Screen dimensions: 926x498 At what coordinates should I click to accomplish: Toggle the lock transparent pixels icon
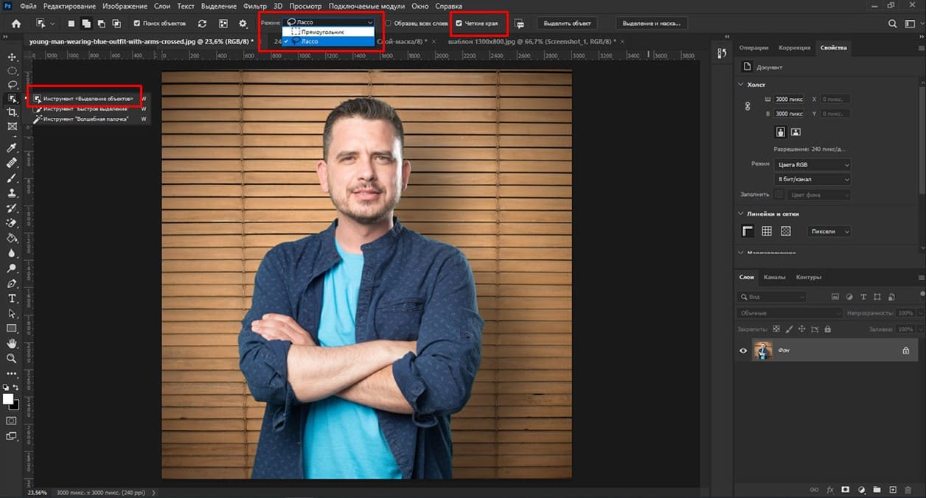coord(776,329)
